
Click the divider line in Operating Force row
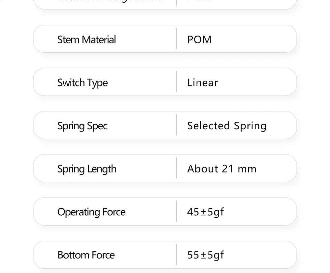[177, 211]
